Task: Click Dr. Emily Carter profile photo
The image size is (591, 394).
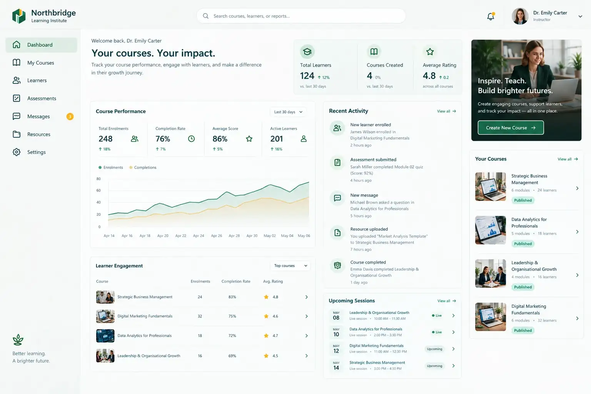Action: [520, 16]
